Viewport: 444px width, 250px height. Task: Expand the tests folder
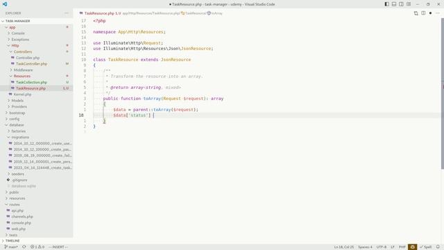click(x=13, y=235)
